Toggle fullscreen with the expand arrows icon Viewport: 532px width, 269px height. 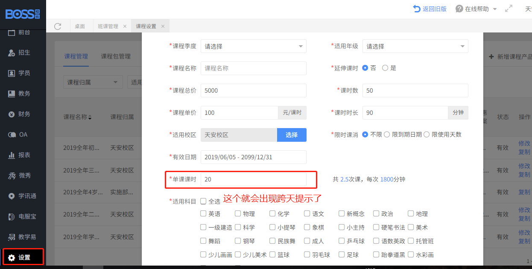click(x=509, y=9)
